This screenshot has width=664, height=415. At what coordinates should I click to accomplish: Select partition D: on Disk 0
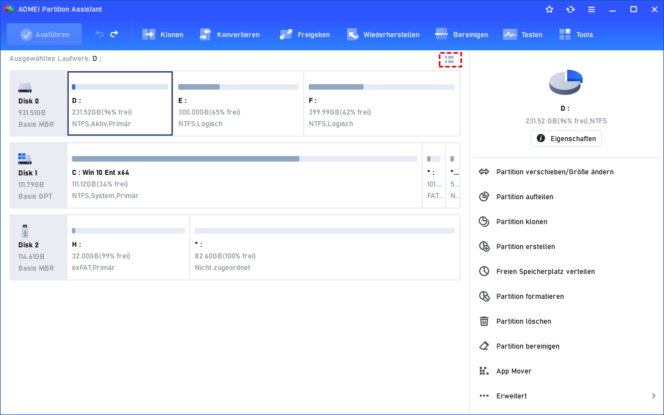(x=120, y=103)
